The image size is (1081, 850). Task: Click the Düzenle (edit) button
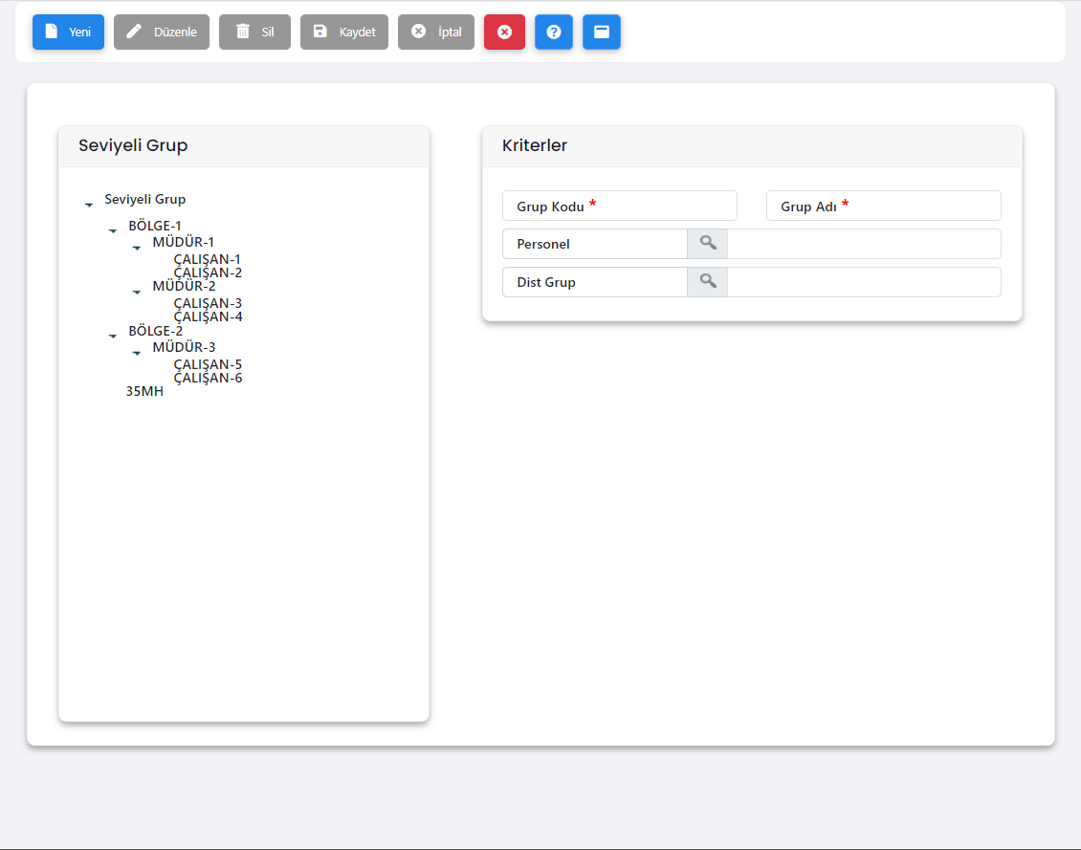point(162,32)
